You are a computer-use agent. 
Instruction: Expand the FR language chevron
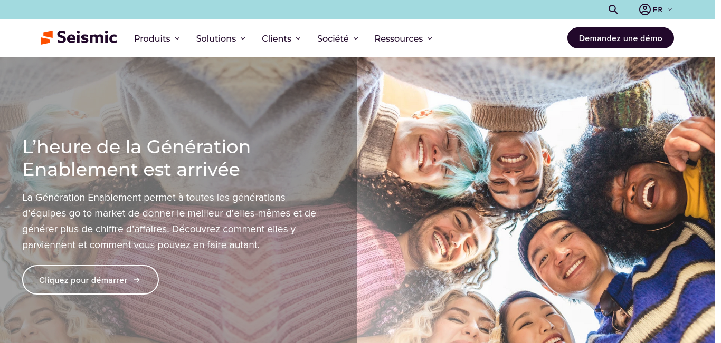[x=670, y=9]
